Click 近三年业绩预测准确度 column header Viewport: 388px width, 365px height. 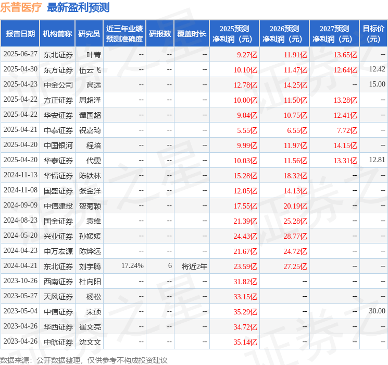[x=124, y=34]
